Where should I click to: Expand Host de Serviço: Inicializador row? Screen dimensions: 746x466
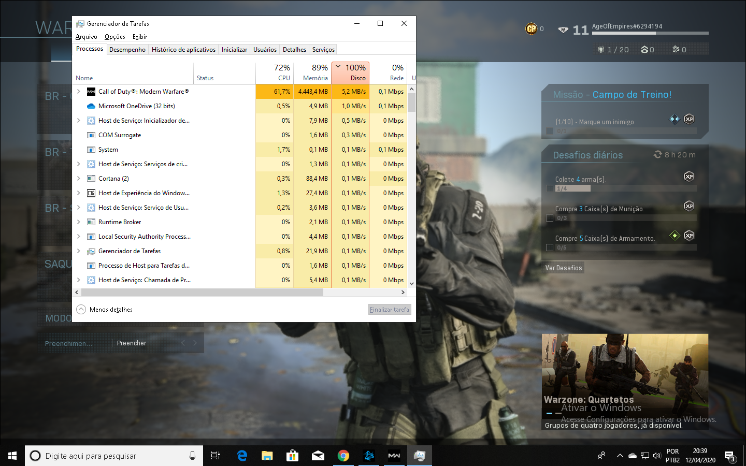79,121
